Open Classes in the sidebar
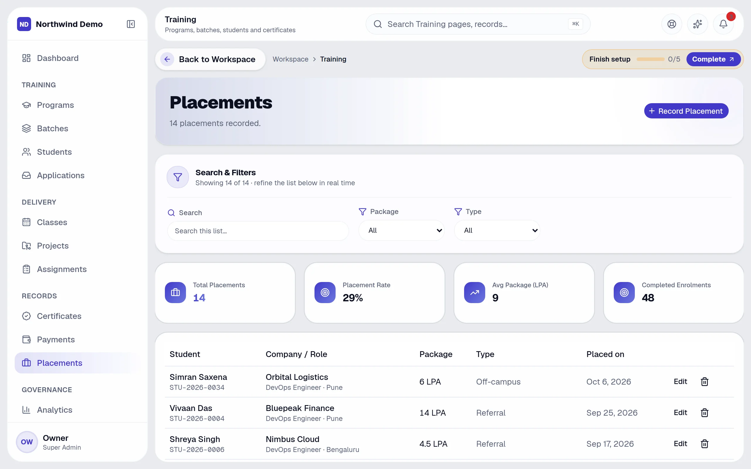 pos(77,222)
